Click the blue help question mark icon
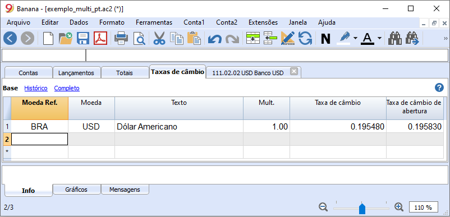The height and width of the screenshot is (217, 450). click(439, 87)
